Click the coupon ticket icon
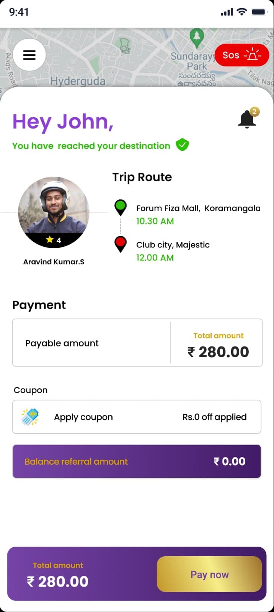274x612 pixels. 29,417
